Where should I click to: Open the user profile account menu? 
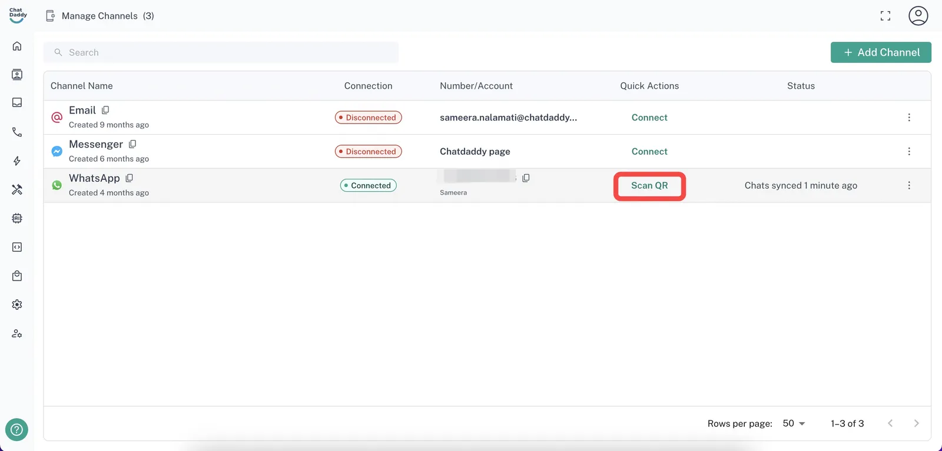918,16
